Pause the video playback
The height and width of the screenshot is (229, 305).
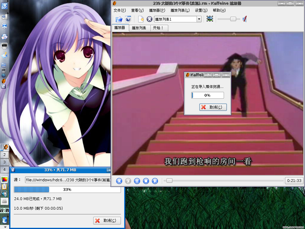click(137, 181)
